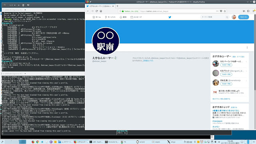Viewport: 256px width, 144px height.
Task: Click the taskbar clock showing 16:46
Action: pos(230,142)
